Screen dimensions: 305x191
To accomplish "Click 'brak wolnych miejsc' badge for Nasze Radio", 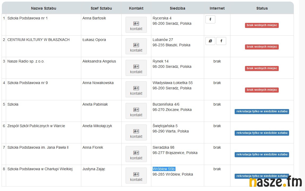I will (x=262, y=68).
